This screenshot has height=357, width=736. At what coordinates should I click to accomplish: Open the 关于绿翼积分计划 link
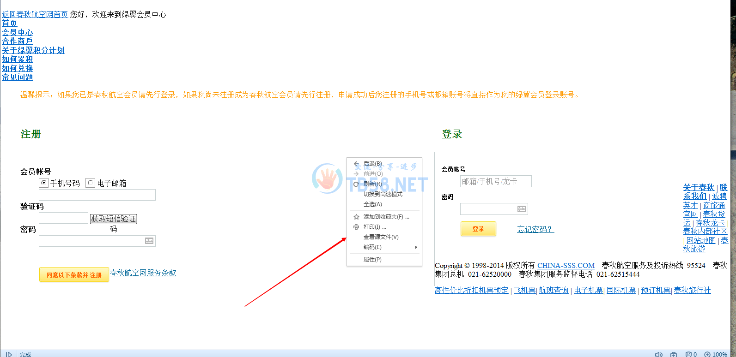(33, 50)
